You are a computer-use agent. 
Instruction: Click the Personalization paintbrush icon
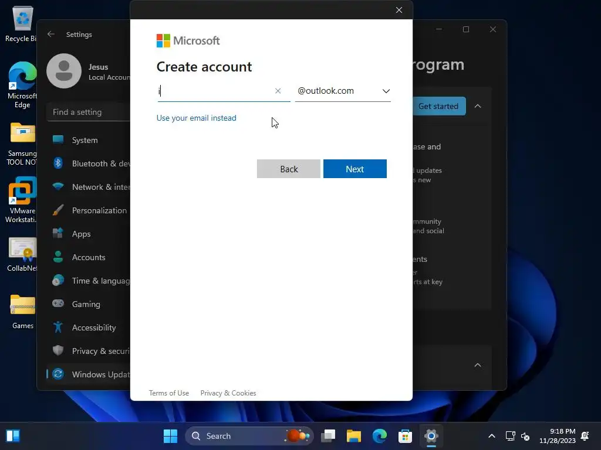[x=58, y=210]
